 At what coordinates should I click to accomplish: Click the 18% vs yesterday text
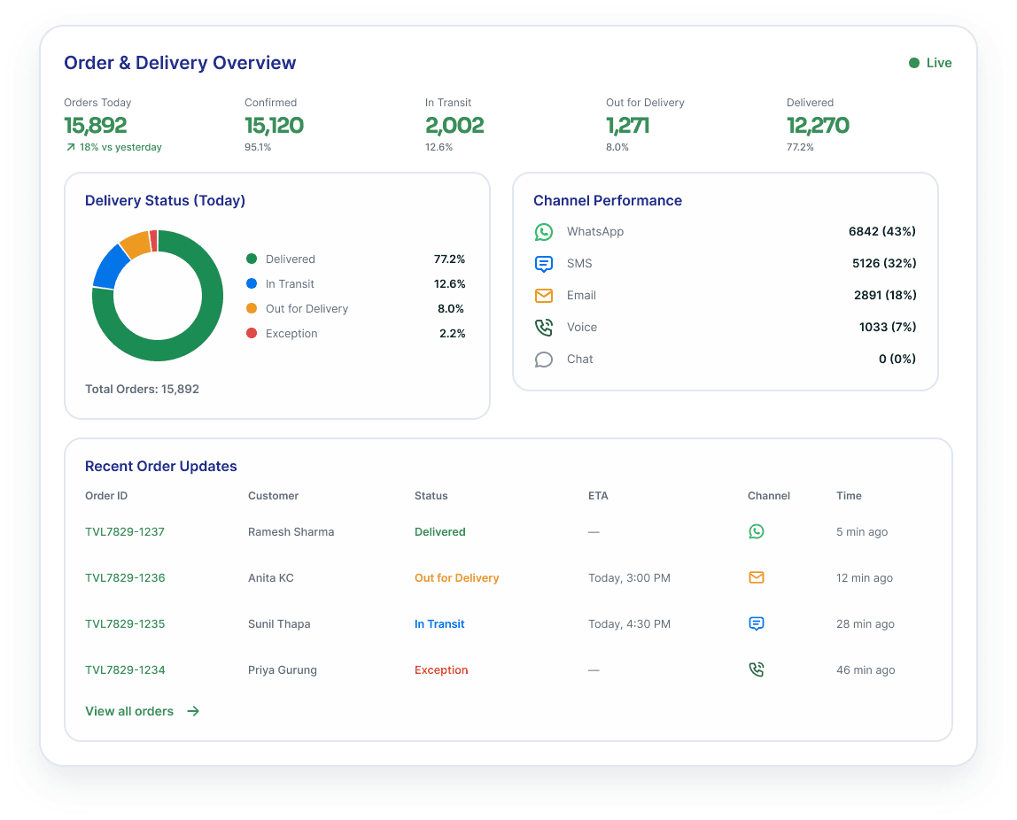(120, 147)
